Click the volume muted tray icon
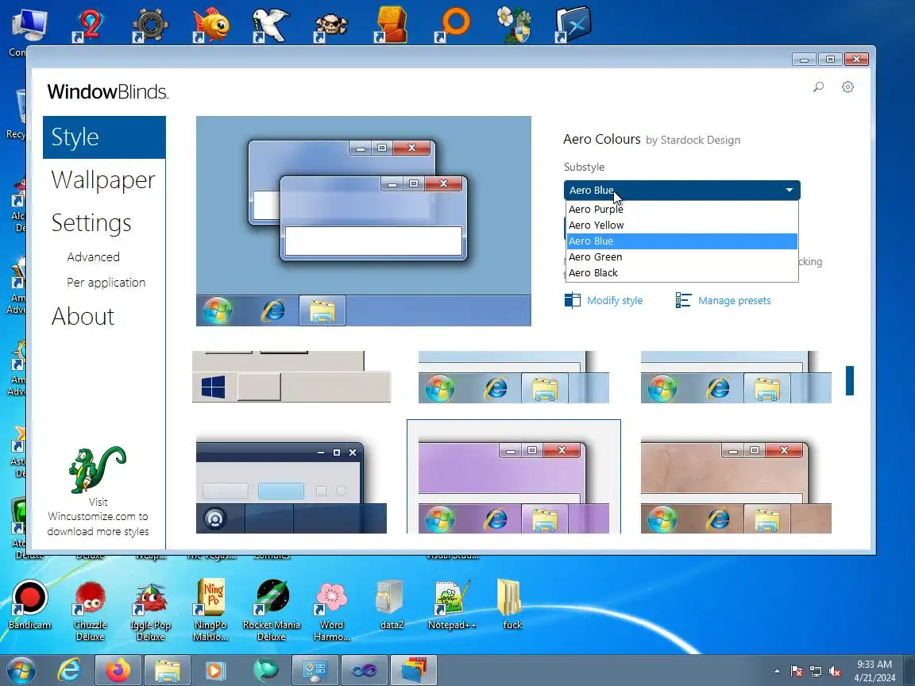The height and width of the screenshot is (686, 915). [835, 672]
